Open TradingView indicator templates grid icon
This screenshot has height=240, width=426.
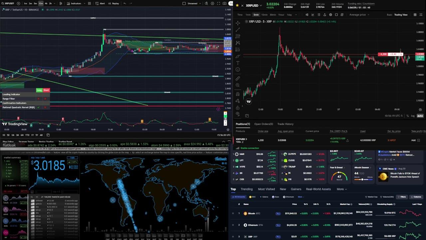click(90, 3)
